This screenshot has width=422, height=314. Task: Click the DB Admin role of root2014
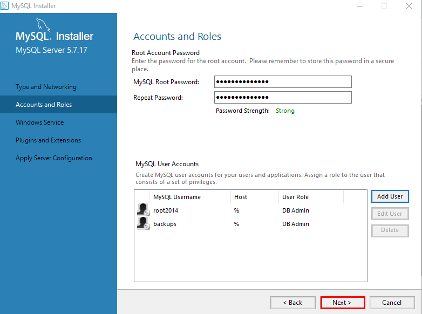coord(296,210)
